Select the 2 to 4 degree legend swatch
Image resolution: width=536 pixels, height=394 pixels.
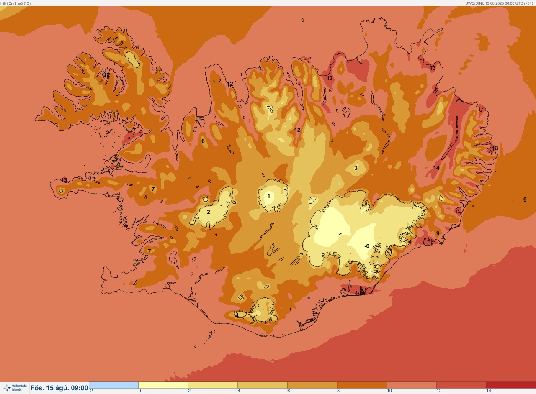point(213,385)
